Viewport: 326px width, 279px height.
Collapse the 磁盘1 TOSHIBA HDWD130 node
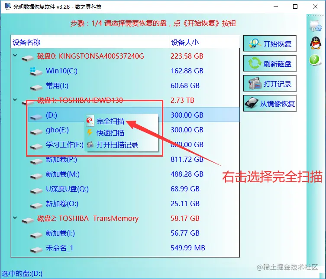(15, 100)
